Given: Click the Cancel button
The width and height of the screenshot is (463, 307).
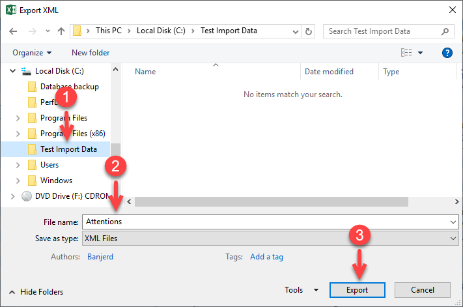Looking at the screenshot, I should [x=422, y=290].
